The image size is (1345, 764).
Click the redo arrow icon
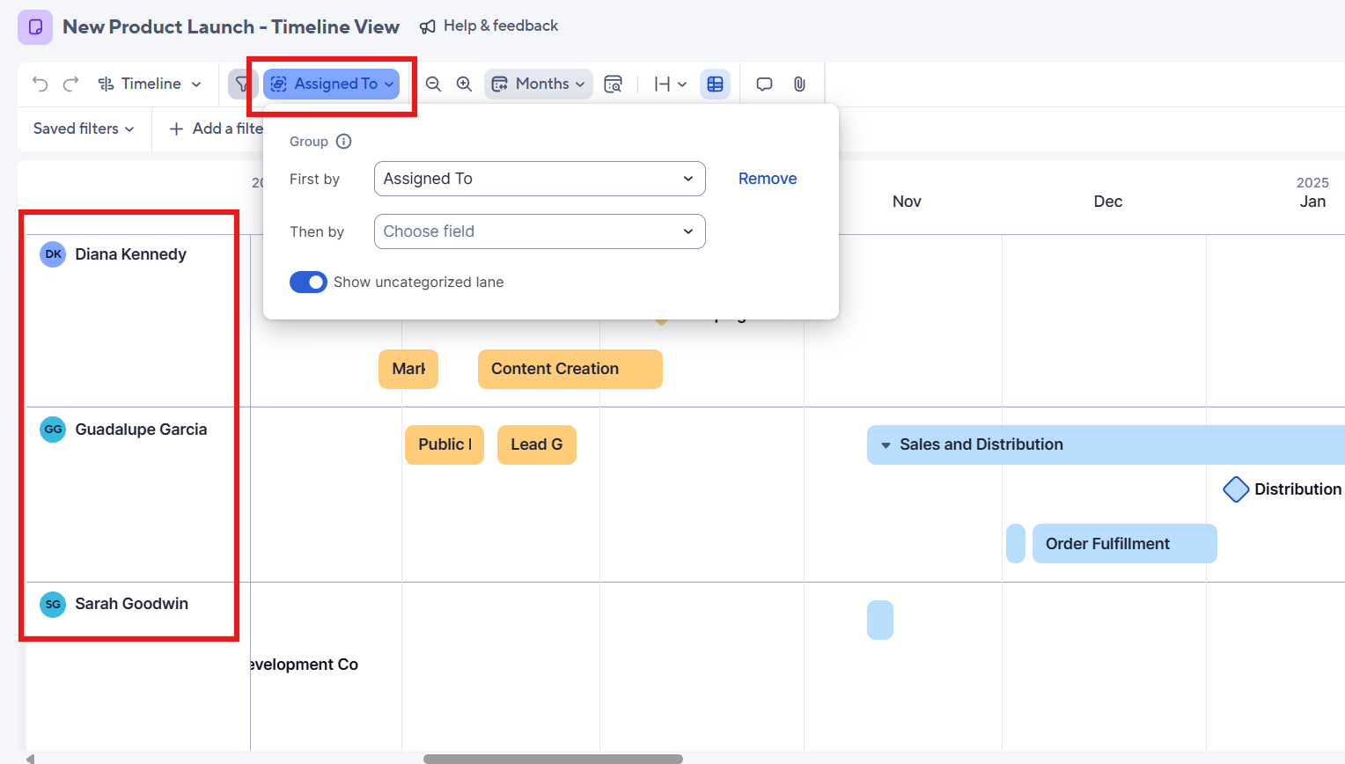71,84
